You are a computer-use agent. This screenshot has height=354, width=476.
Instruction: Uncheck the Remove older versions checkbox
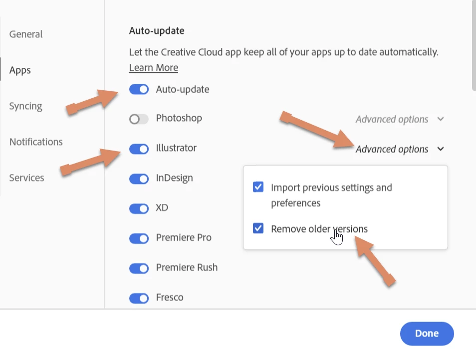(258, 228)
